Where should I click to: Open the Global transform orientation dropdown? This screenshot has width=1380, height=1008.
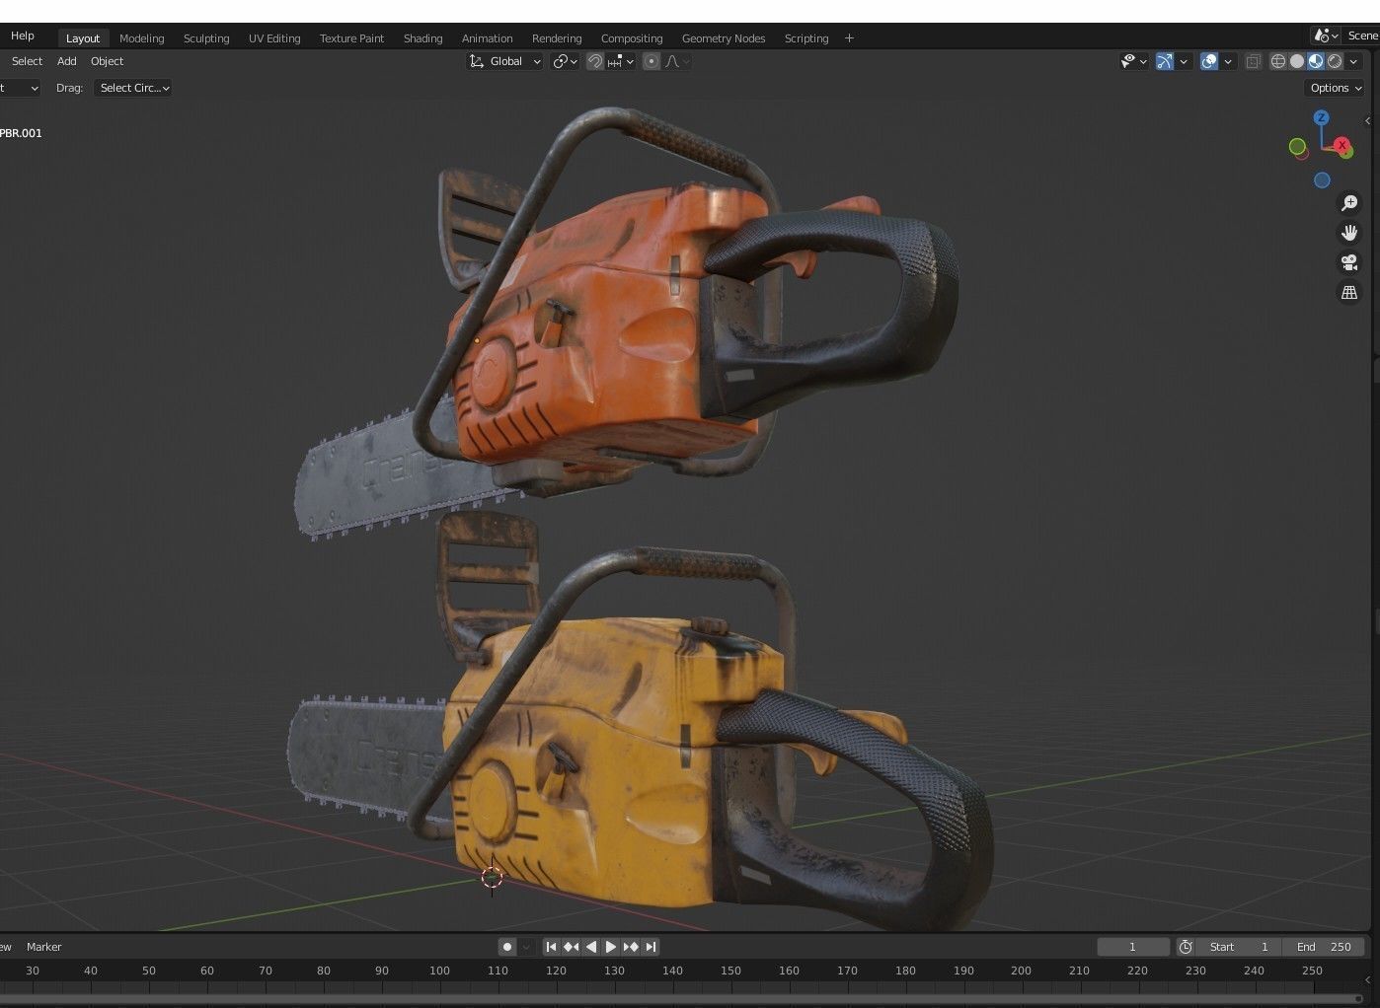point(504,61)
